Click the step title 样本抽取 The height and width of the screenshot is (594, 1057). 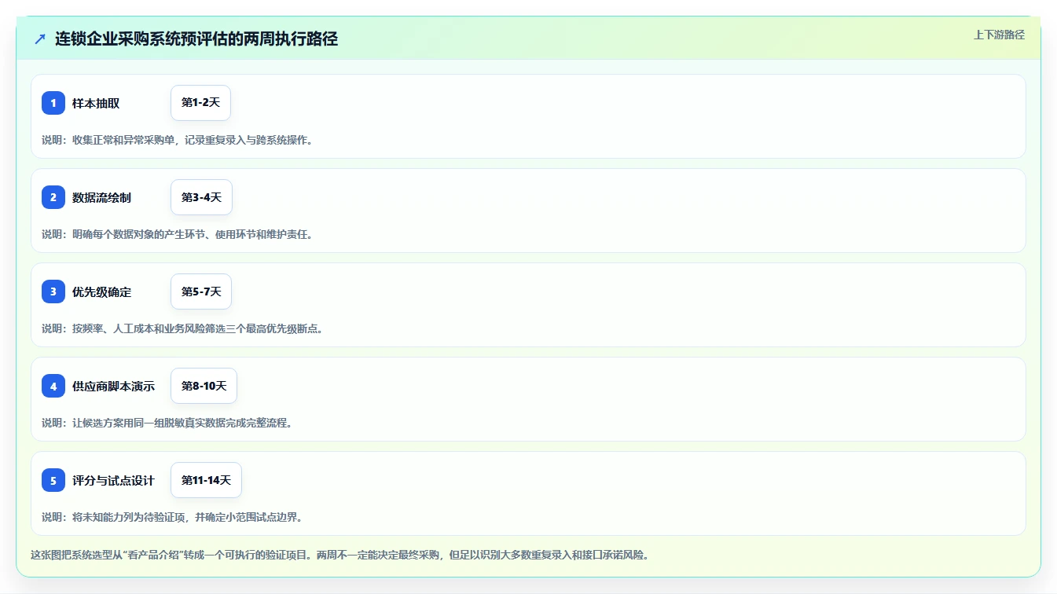point(96,103)
